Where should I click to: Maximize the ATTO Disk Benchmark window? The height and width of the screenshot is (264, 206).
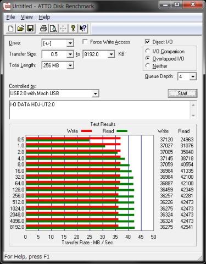coord(177,4)
